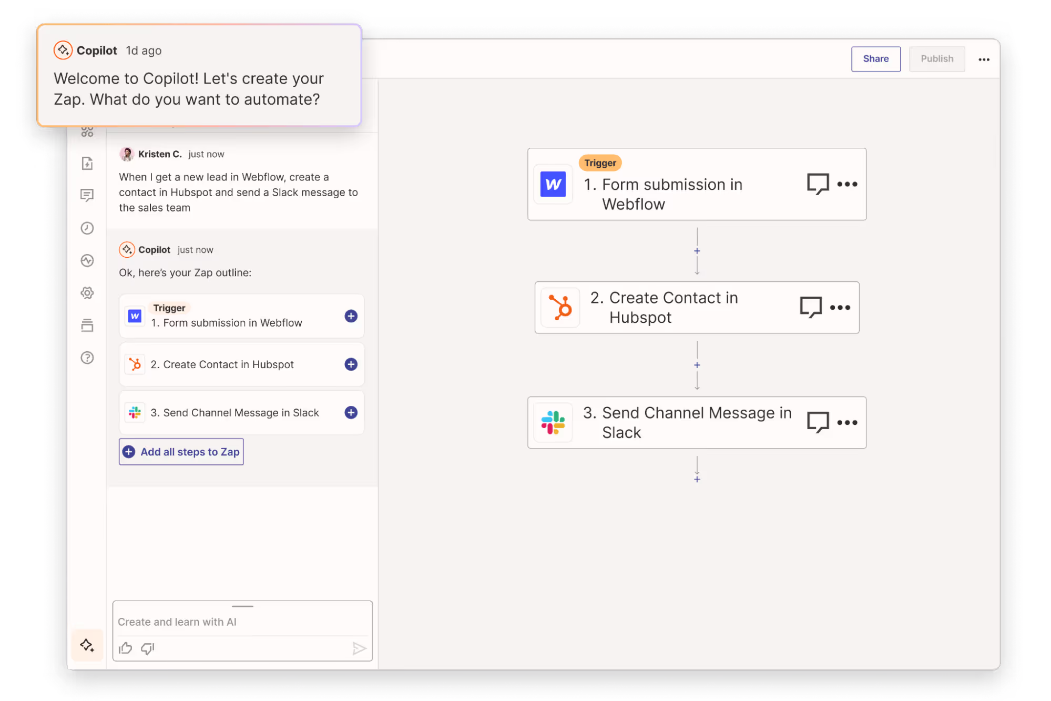Image resolution: width=1051 pixels, height=701 pixels.
Task: Click the Hubspot logo on the canvas step
Action: click(x=560, y=308)
